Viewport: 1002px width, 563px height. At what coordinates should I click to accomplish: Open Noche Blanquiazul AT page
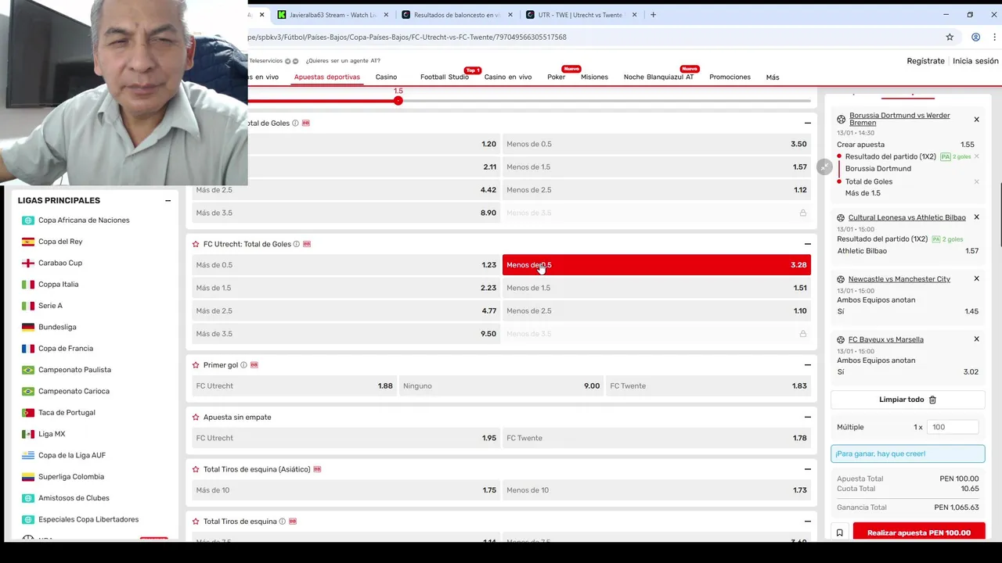tap(658, 77)
